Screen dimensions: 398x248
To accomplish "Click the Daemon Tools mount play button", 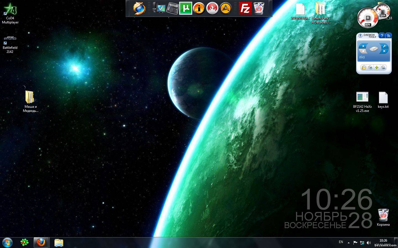I will click(x=363, y=46).
